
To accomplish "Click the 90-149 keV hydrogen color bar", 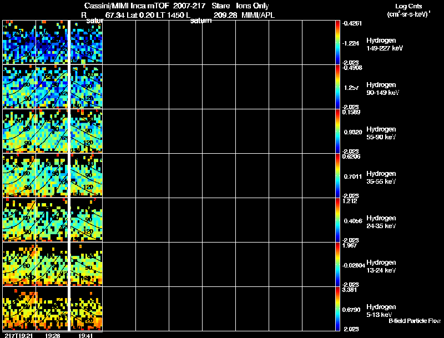I will 338,87.
